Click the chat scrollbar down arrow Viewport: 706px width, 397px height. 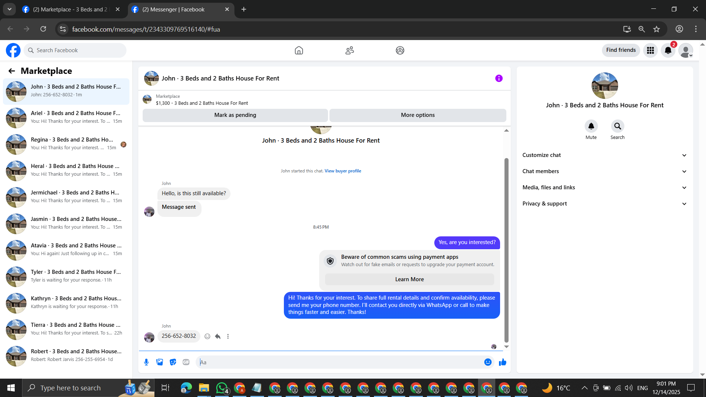pyautogui.click(x=506, y=347)
